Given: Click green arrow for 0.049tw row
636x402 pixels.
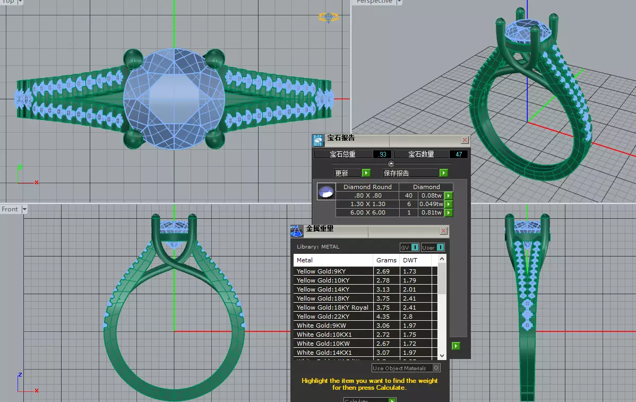Looking at the screenshot, I should [449, 204].
